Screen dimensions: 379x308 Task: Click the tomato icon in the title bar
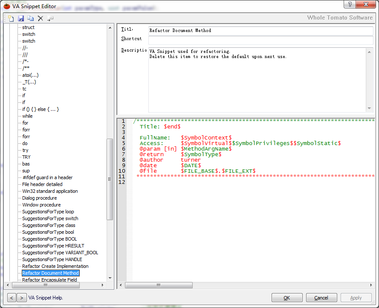(x=7, y=6)
